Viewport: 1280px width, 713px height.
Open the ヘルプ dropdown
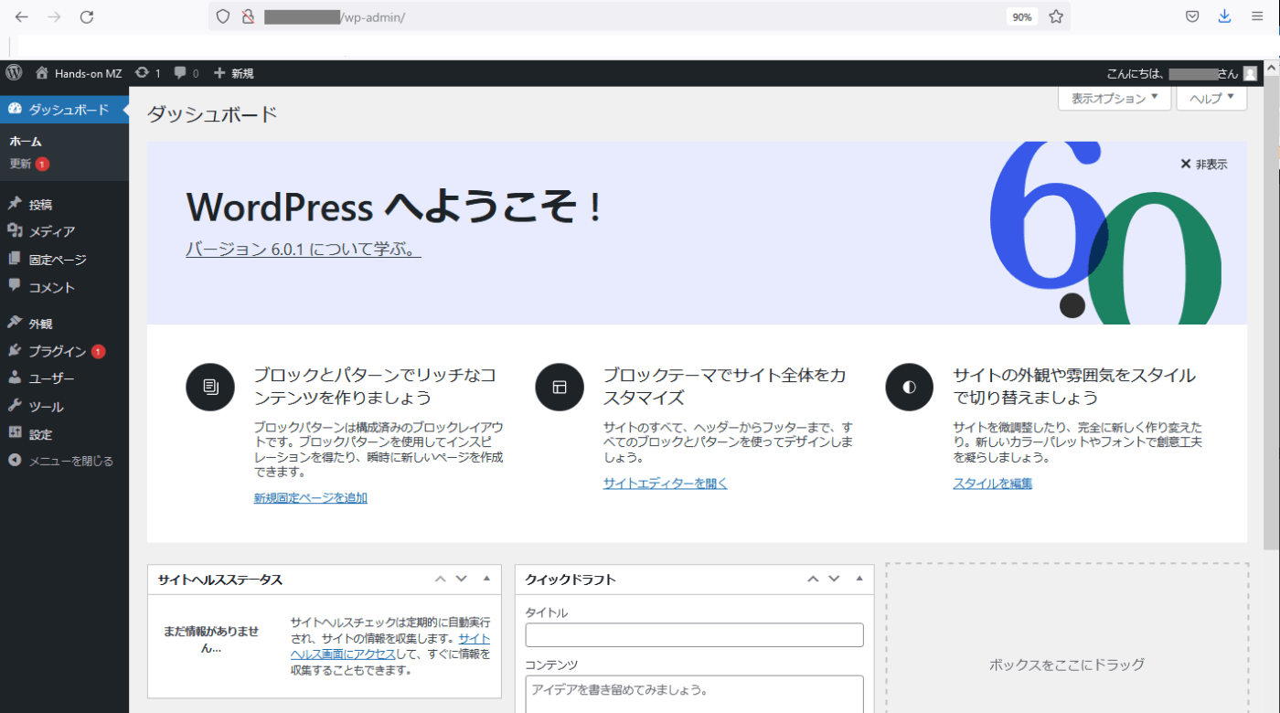[x=1211, y=98]
